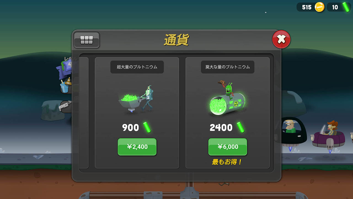Tap the green plutonium icon in top bar
Image resolution: width=353 pixels, height=199 pixels.
click(346, 7)
